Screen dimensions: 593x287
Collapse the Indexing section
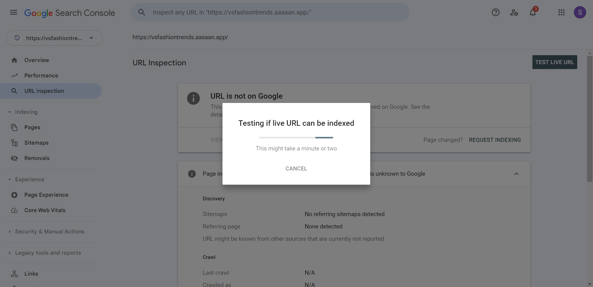[x=23, y=112]
